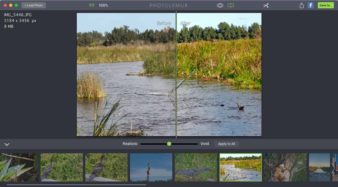Select the alligator photo thumbnail
338x187 pixels.
coord(196,167)
